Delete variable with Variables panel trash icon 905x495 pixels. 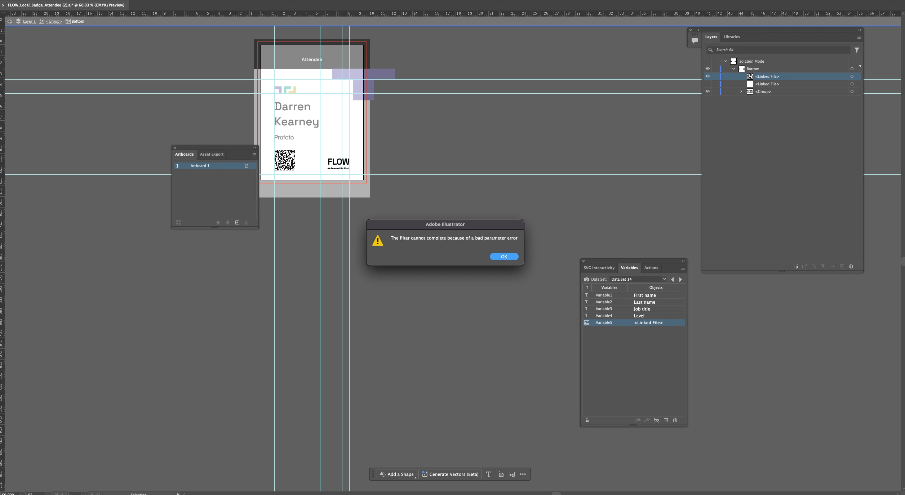click(x=675, y=420)
